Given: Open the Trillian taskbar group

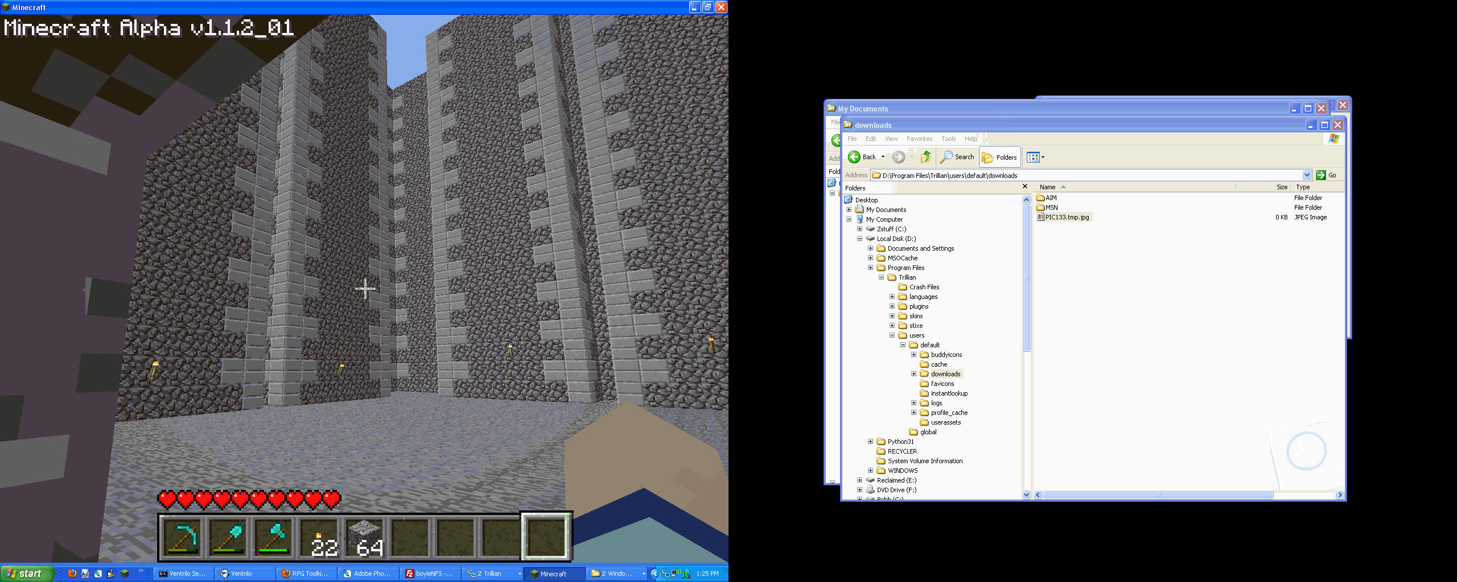Looking at the screenshot, I should (x=493, y=573).
